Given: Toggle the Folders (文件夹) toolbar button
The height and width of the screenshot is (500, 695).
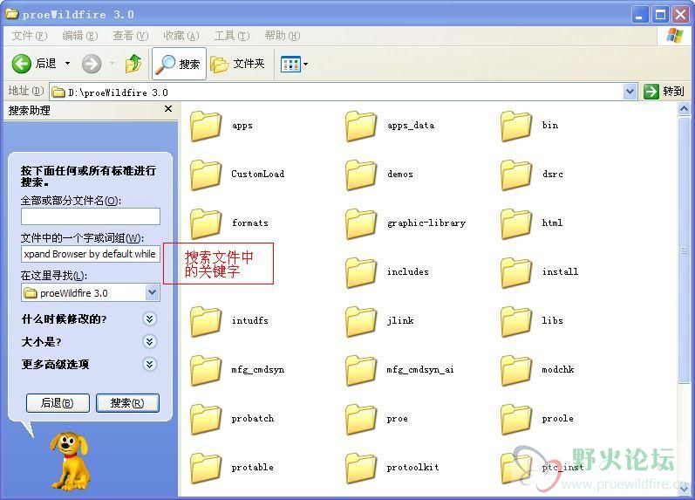Looking at the screenshot, I should pyautogui.click(x=237, y=64).
